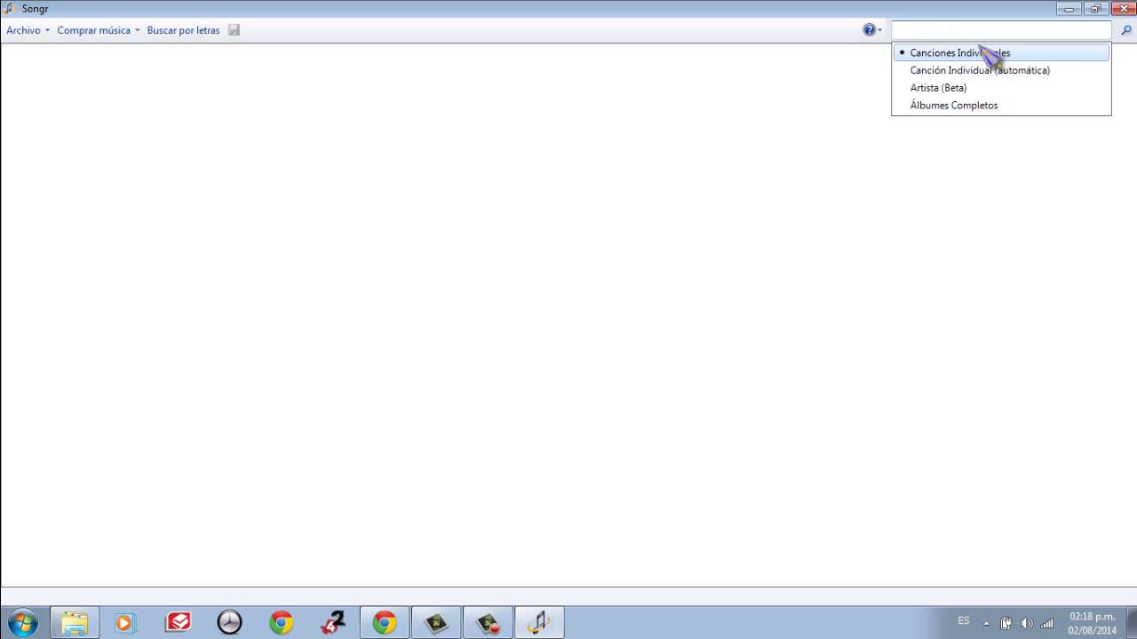This screenshot has width=1137, height=639.
Task: Open the Windows Start menu
Action: point(22,623)
